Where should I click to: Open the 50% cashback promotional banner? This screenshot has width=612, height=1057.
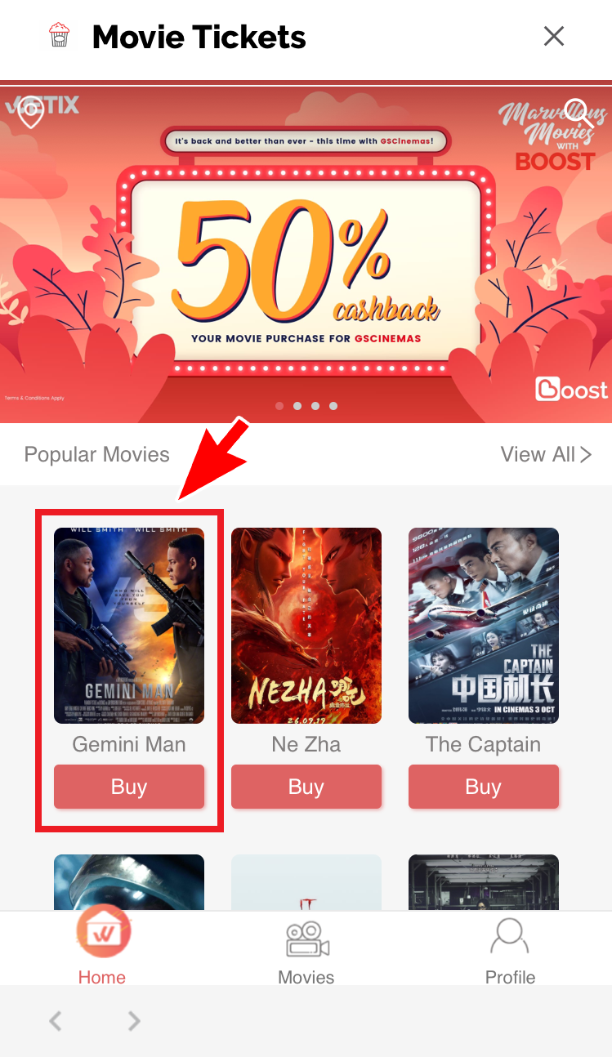(306, 252)
